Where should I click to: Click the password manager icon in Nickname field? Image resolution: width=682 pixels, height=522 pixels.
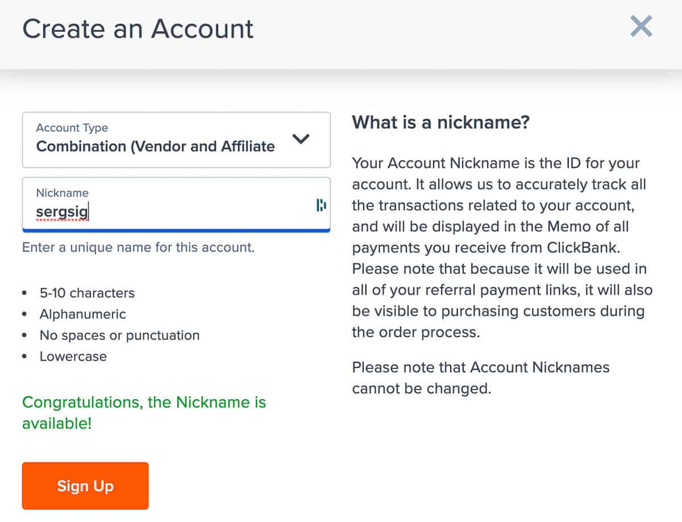[x=320, y=203]
